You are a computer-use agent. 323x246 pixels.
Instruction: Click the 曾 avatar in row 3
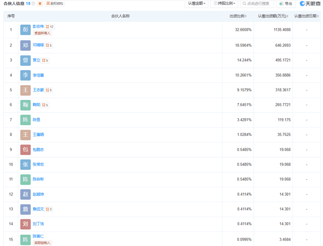[x=25, y=60]
